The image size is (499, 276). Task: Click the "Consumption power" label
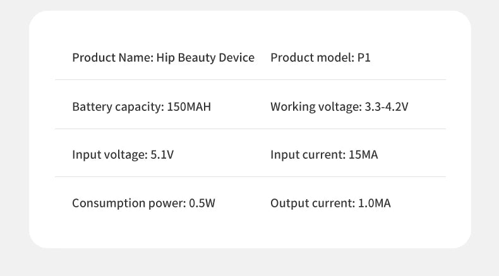tap(128, 204)
